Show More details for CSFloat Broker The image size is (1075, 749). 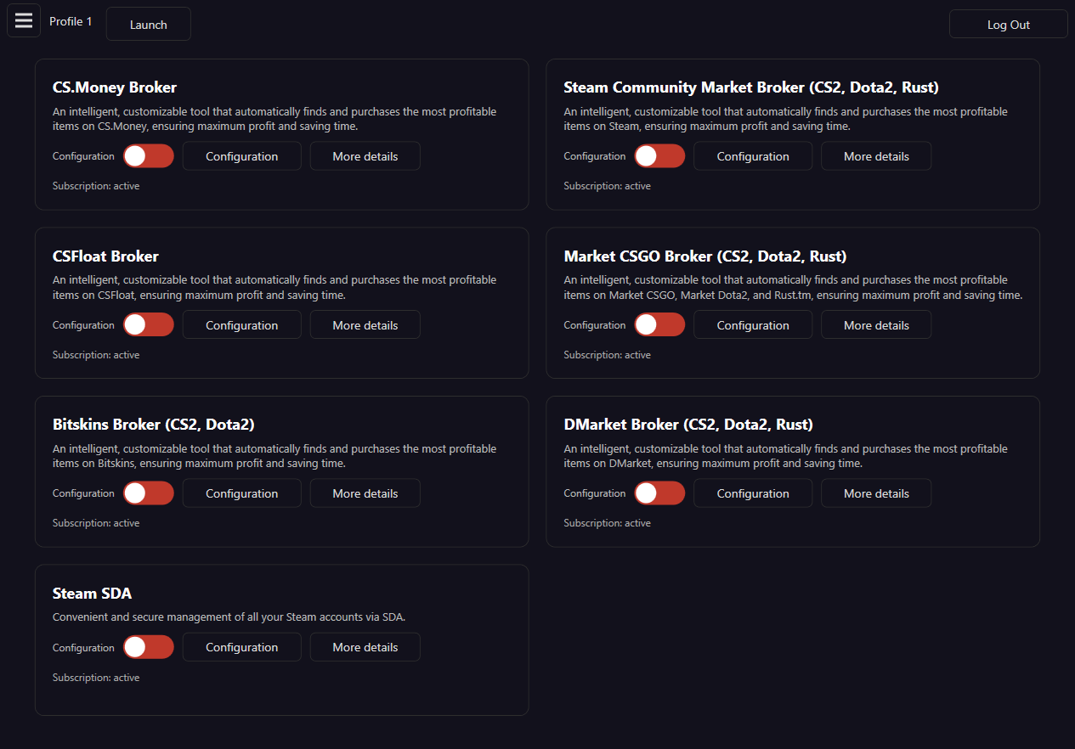click(x=365, y=325)
